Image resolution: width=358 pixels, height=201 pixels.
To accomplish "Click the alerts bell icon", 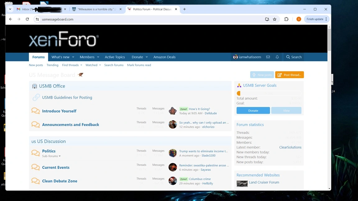I will pos(277,57).
